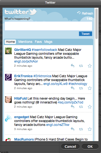The width and height of the screenshot is (101, 153).
Task: Click the Twitter bird logo
Action: pos(33,12)
